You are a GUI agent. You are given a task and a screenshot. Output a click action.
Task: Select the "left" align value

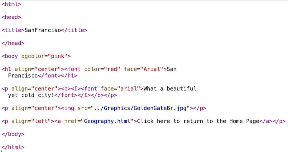point(41,121)
